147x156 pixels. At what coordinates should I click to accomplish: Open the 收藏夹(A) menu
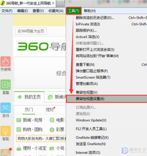point(56,11)
